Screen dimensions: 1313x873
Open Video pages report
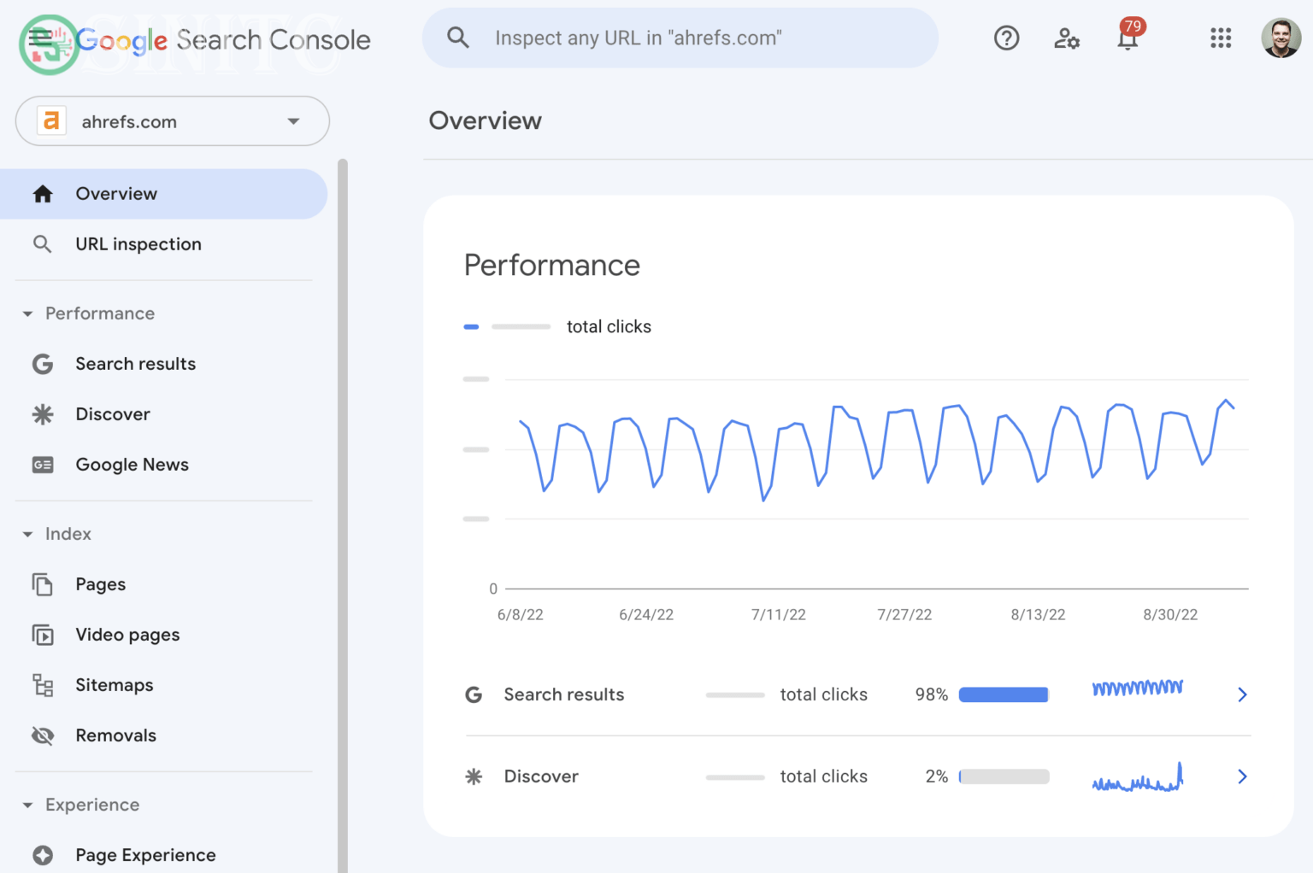click(x=163, y=635)
